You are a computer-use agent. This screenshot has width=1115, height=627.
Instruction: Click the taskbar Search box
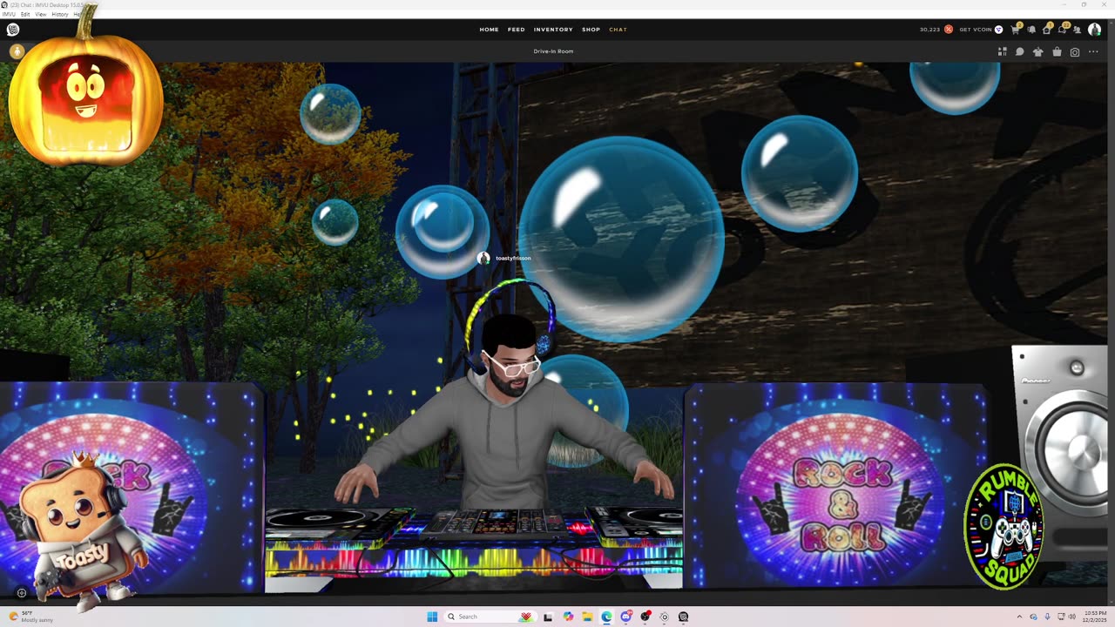point(490,617)
